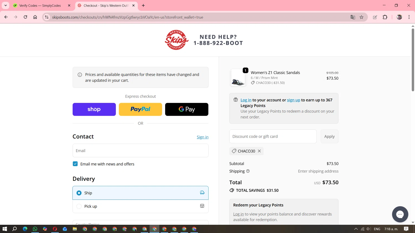Show hidden system tray icons
The height and width of the screenshot is (233, 415).
[x=356, y=229]
